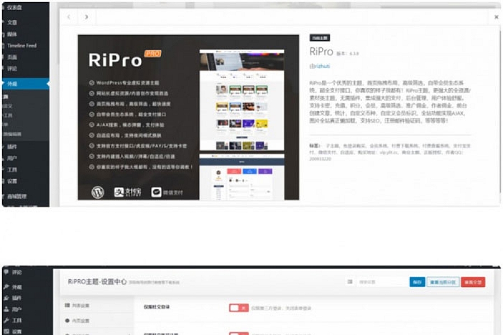This screenshot has width=503, height=335.
Task: Open 页面 pages in top sidebar
Action: (12, 57)
